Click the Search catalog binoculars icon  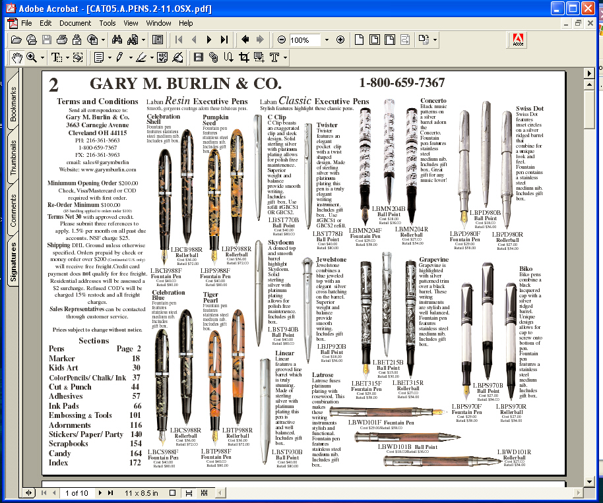point(133,40)
